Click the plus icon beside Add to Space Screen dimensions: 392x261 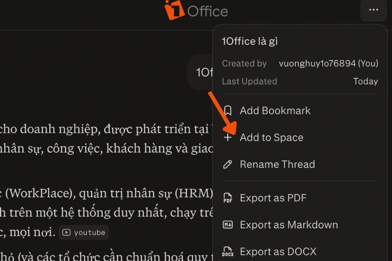227,137
